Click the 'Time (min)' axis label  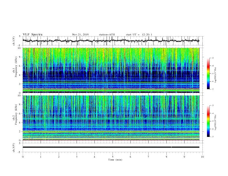tap(115, 160)
